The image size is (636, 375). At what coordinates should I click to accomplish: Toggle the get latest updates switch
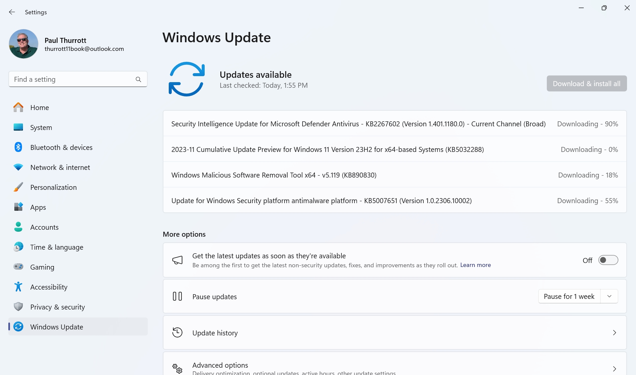608,260
